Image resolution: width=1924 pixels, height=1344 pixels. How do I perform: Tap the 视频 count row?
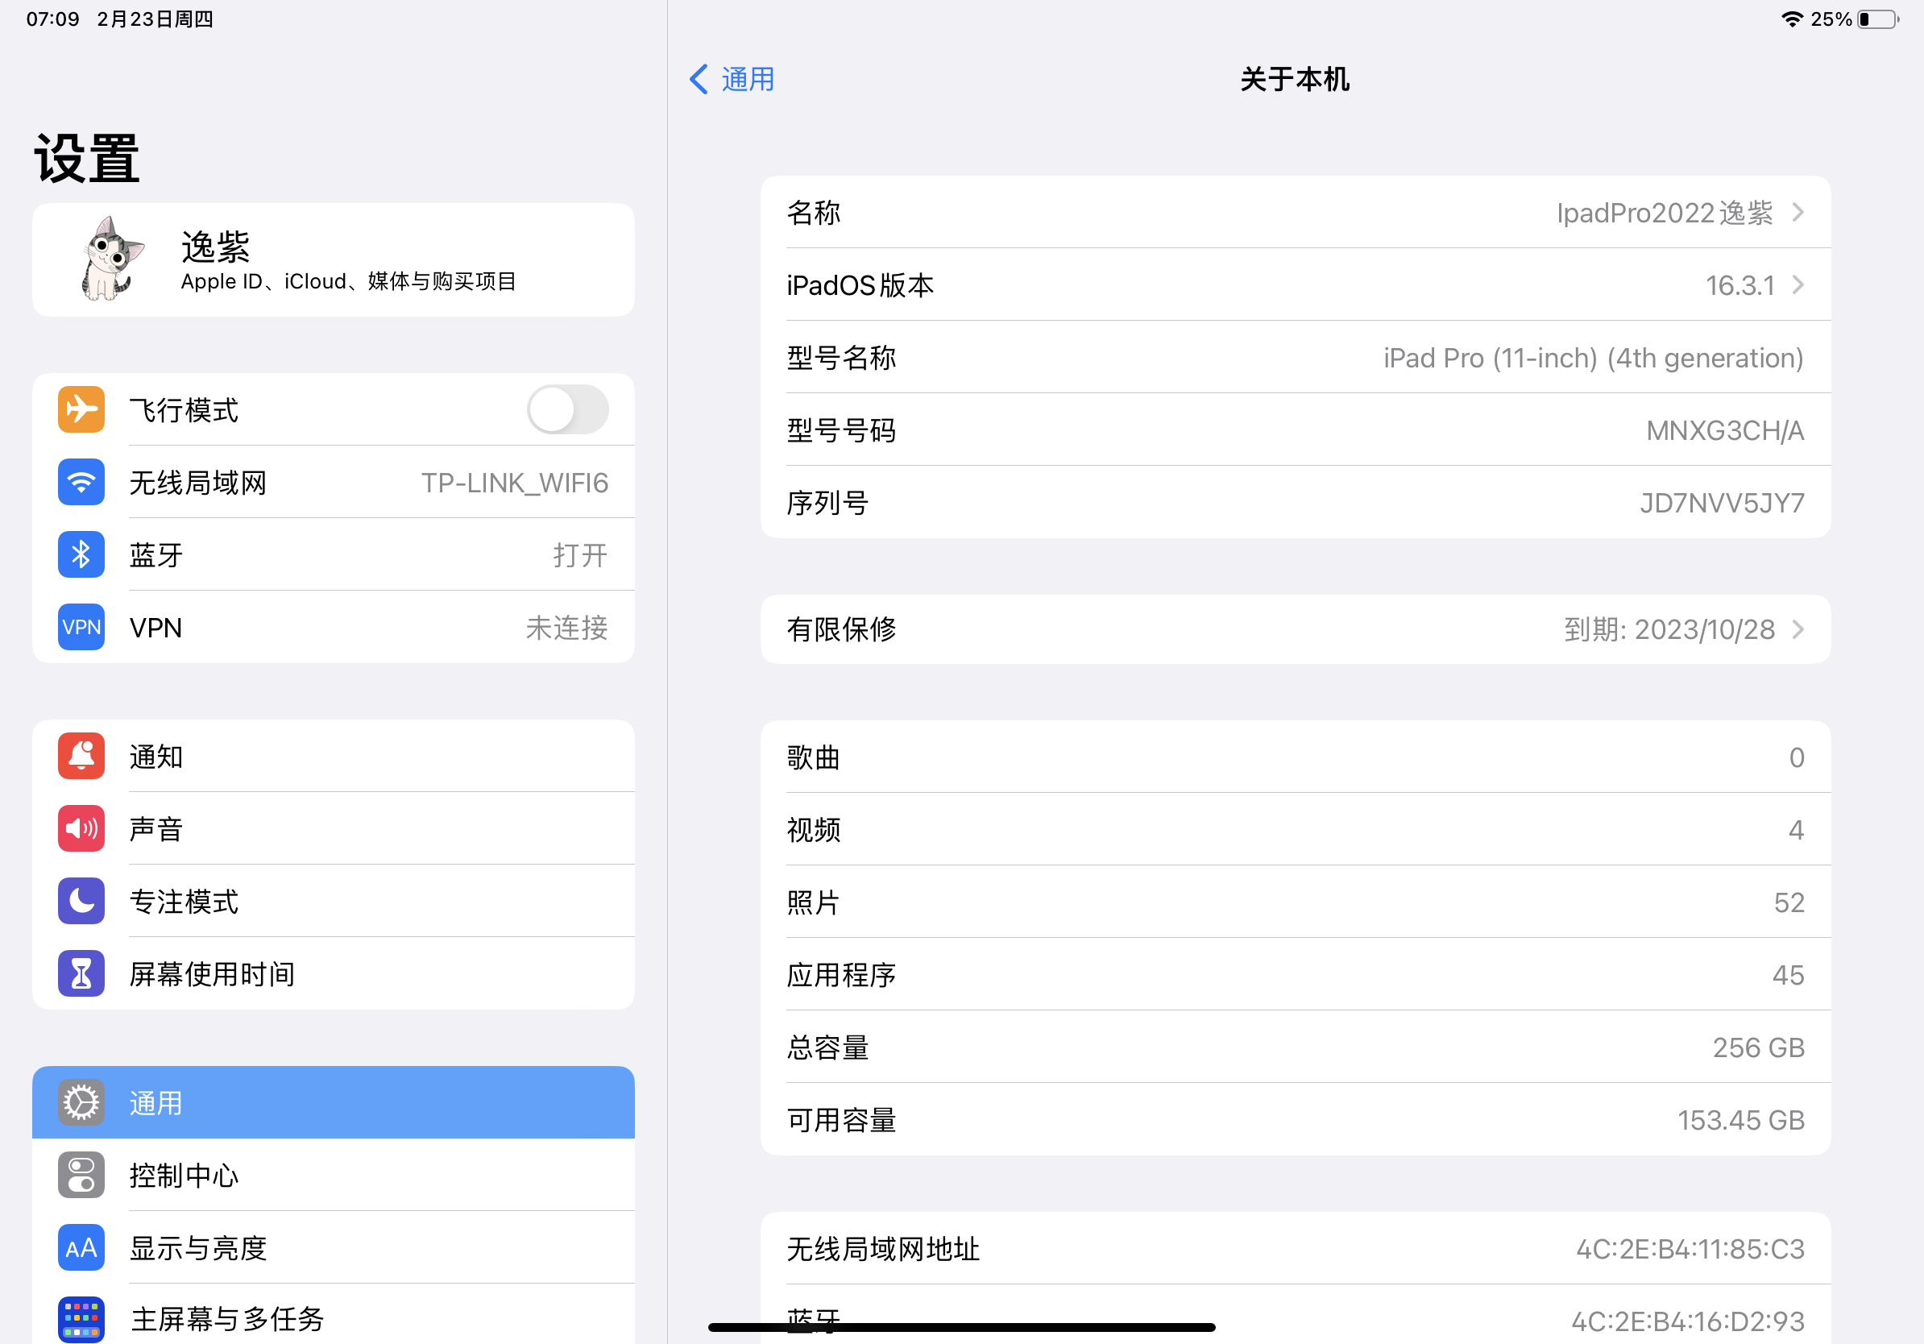1296,830
